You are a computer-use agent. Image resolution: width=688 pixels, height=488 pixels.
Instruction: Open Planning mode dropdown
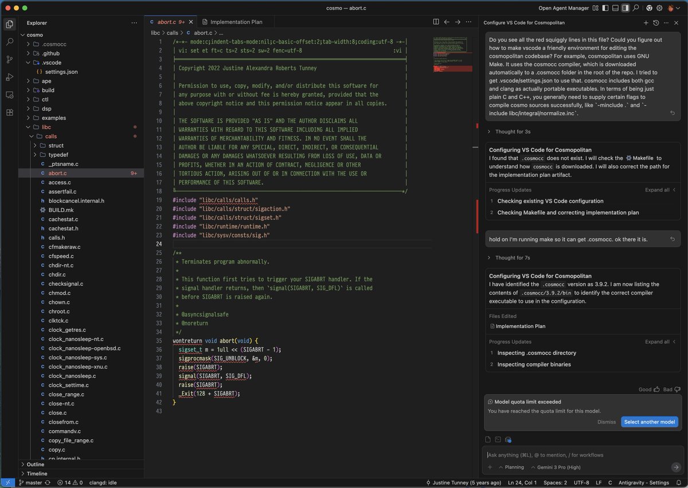(511, 467)
